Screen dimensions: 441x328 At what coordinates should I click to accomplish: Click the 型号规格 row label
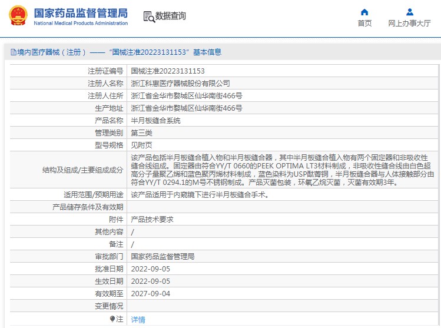tap(109, 145)
